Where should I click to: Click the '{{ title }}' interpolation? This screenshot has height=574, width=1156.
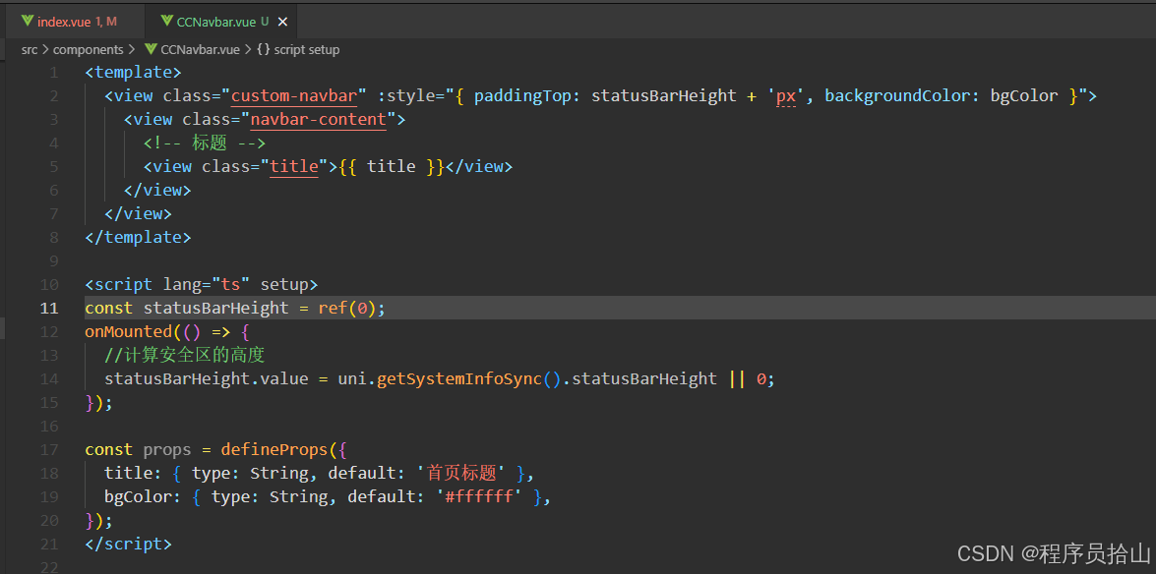coord(391,166)
